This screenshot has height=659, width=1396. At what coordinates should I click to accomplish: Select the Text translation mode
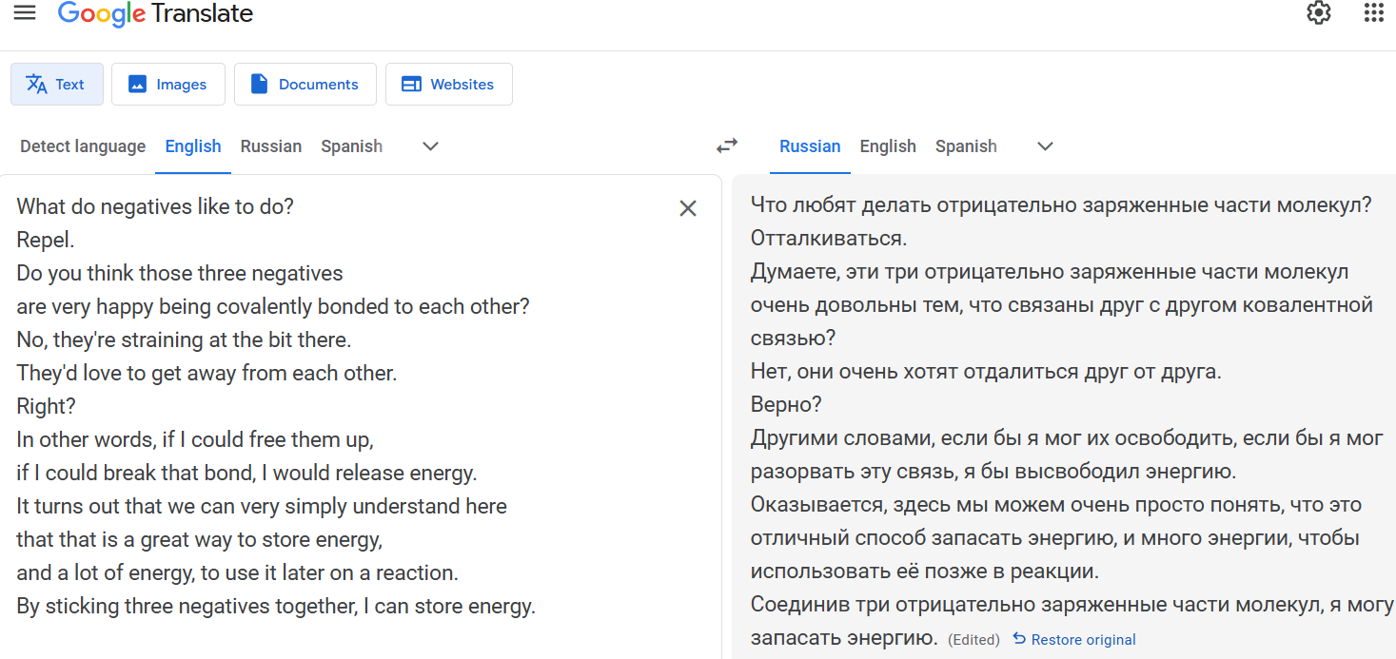[57, 84]
